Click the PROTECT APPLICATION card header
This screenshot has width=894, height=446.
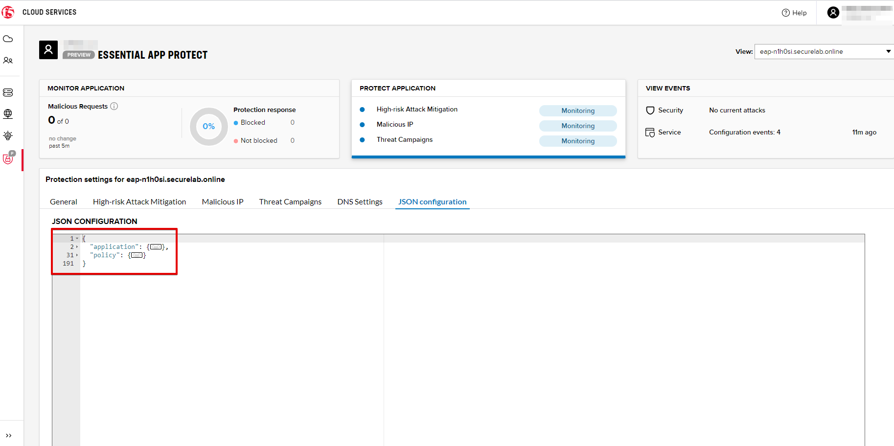(x=397, y=89)
